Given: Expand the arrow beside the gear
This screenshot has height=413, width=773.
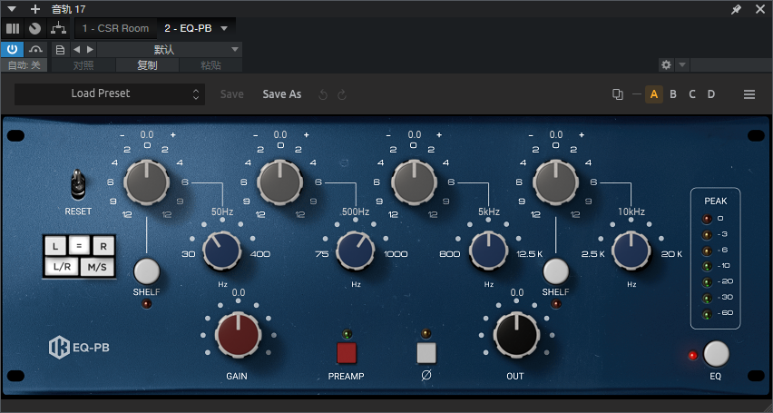Looking at the screenshot, I should click(681, 64).
